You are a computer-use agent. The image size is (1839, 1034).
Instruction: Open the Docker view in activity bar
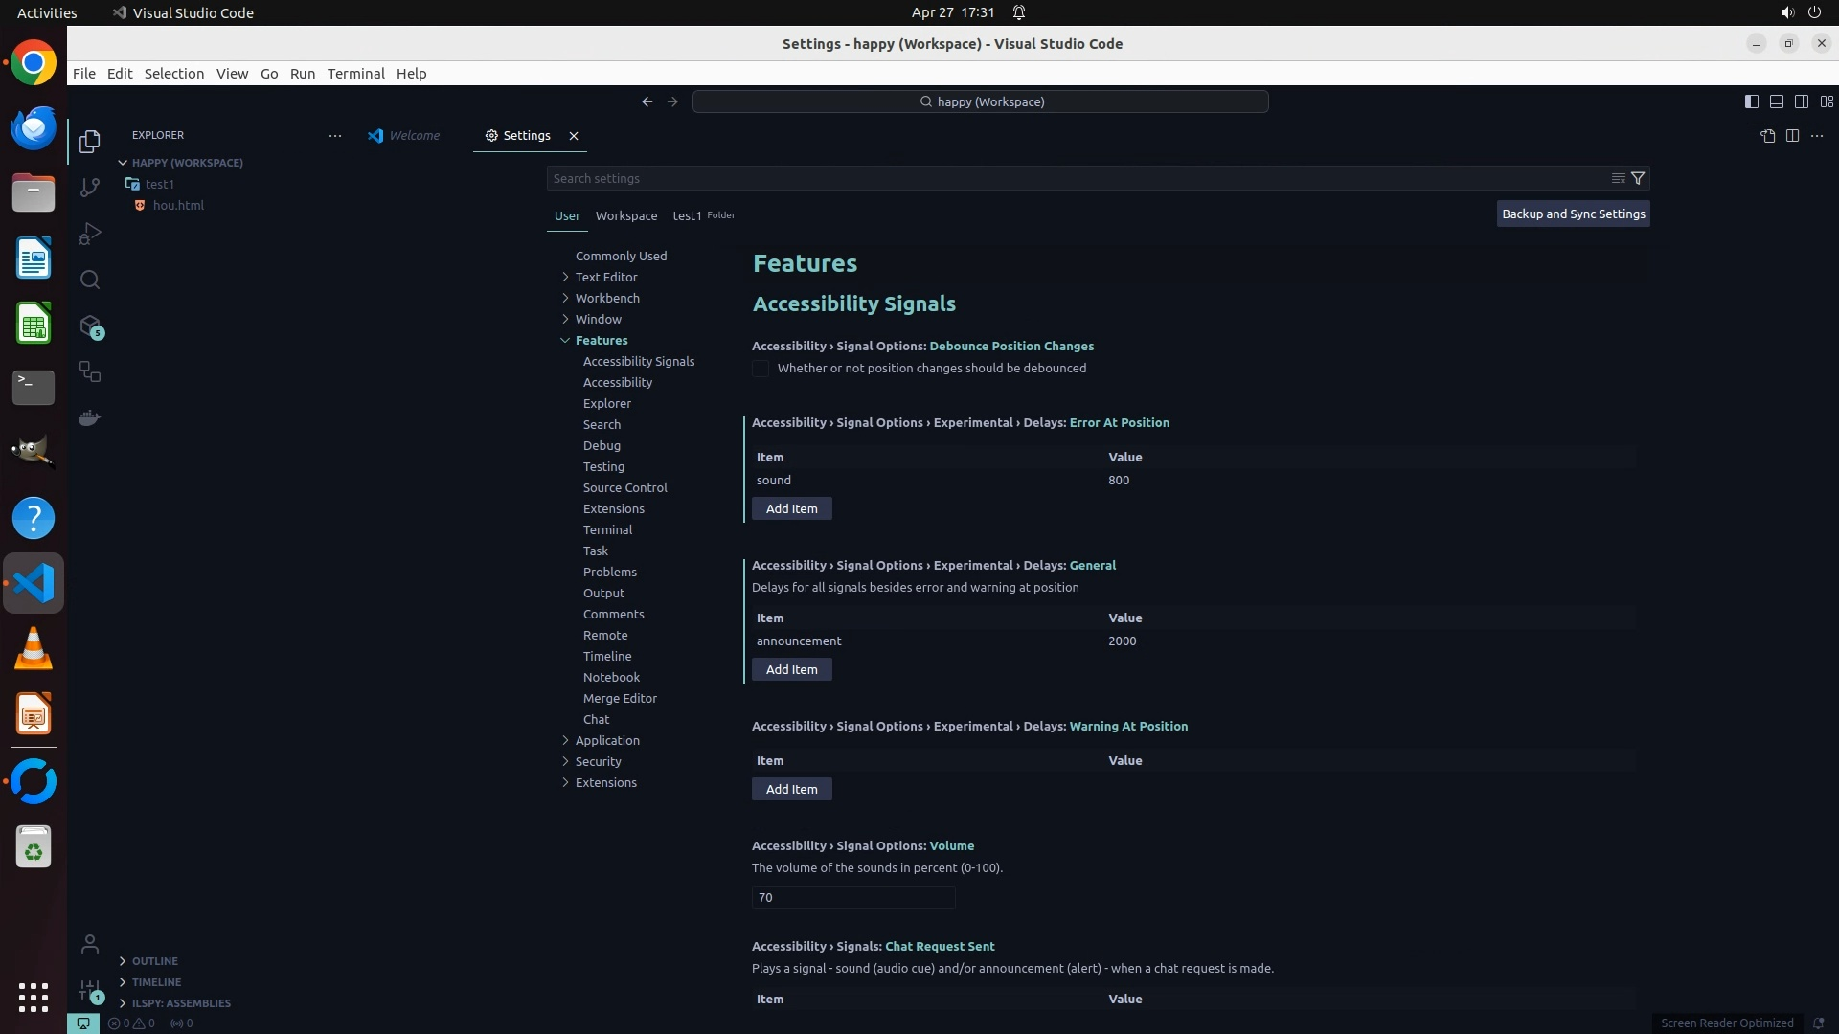click(90, 418)
